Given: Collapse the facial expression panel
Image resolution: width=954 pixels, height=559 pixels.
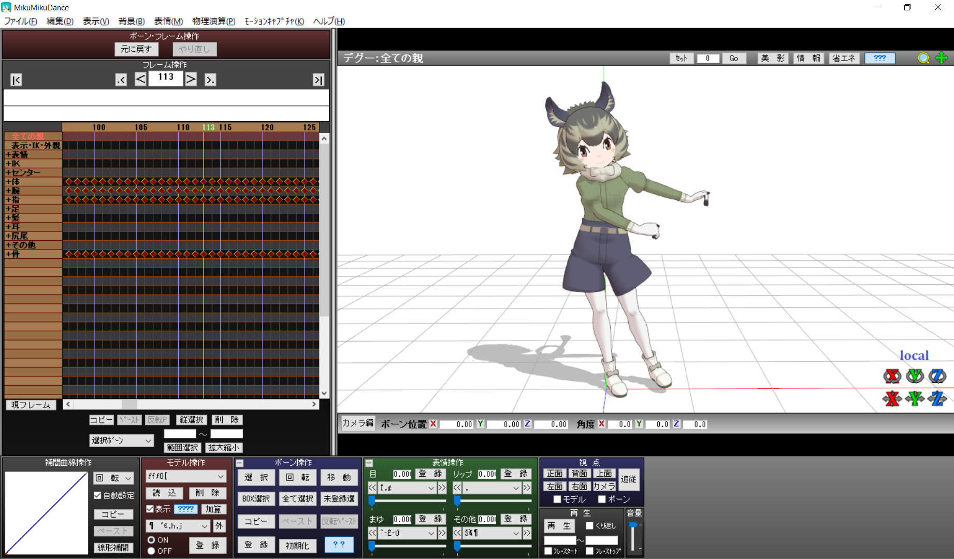Looking at the screenshot, I should 369,463.
